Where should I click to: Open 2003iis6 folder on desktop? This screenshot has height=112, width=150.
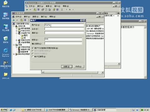(6, 76)
